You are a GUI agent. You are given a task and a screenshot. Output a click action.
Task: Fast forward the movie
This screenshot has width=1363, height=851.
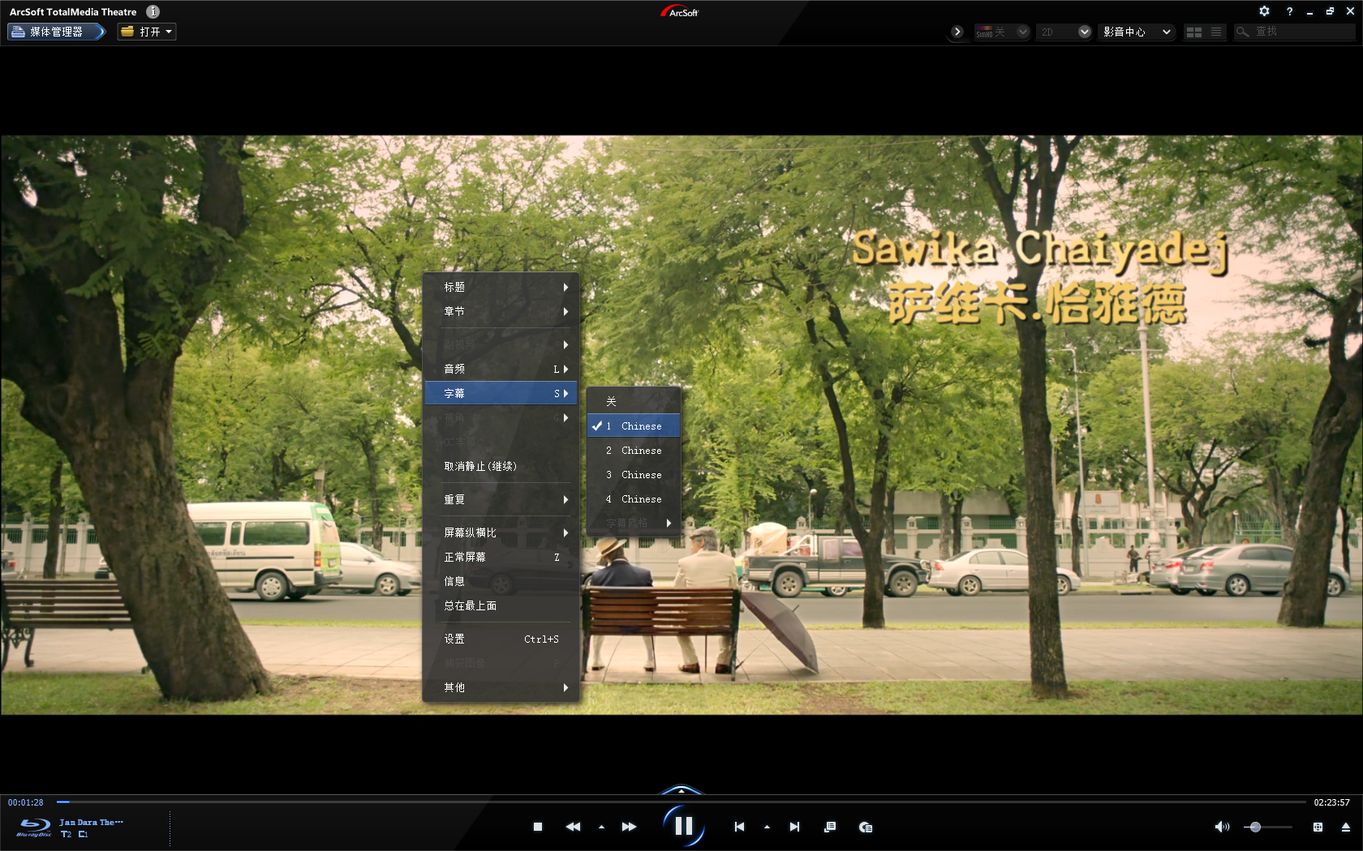[x=629, y=827]
